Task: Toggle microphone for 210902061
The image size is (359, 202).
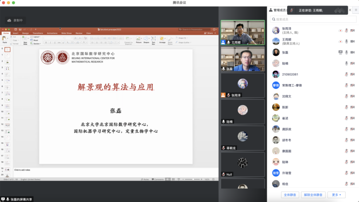Action: (346, 74)
